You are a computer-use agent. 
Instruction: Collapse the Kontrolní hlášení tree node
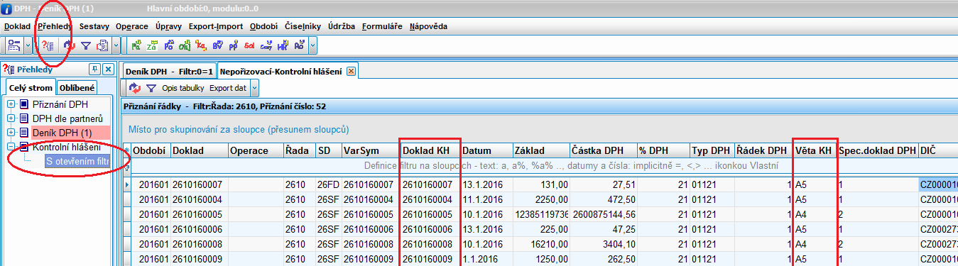(x=11, y=147)
